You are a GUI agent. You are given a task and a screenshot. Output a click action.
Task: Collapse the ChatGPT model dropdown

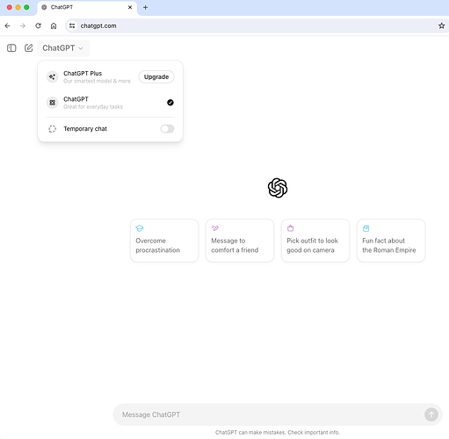click(x=63, y=48)
